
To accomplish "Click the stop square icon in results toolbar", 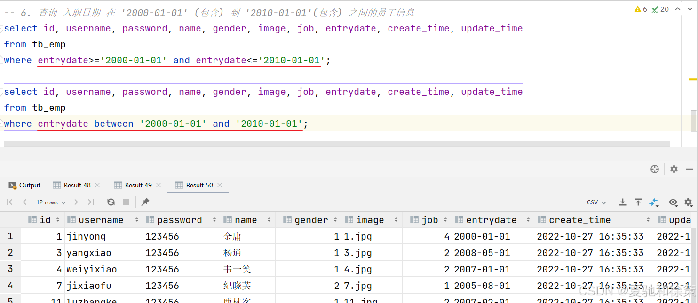I will [x=126, y=202].
